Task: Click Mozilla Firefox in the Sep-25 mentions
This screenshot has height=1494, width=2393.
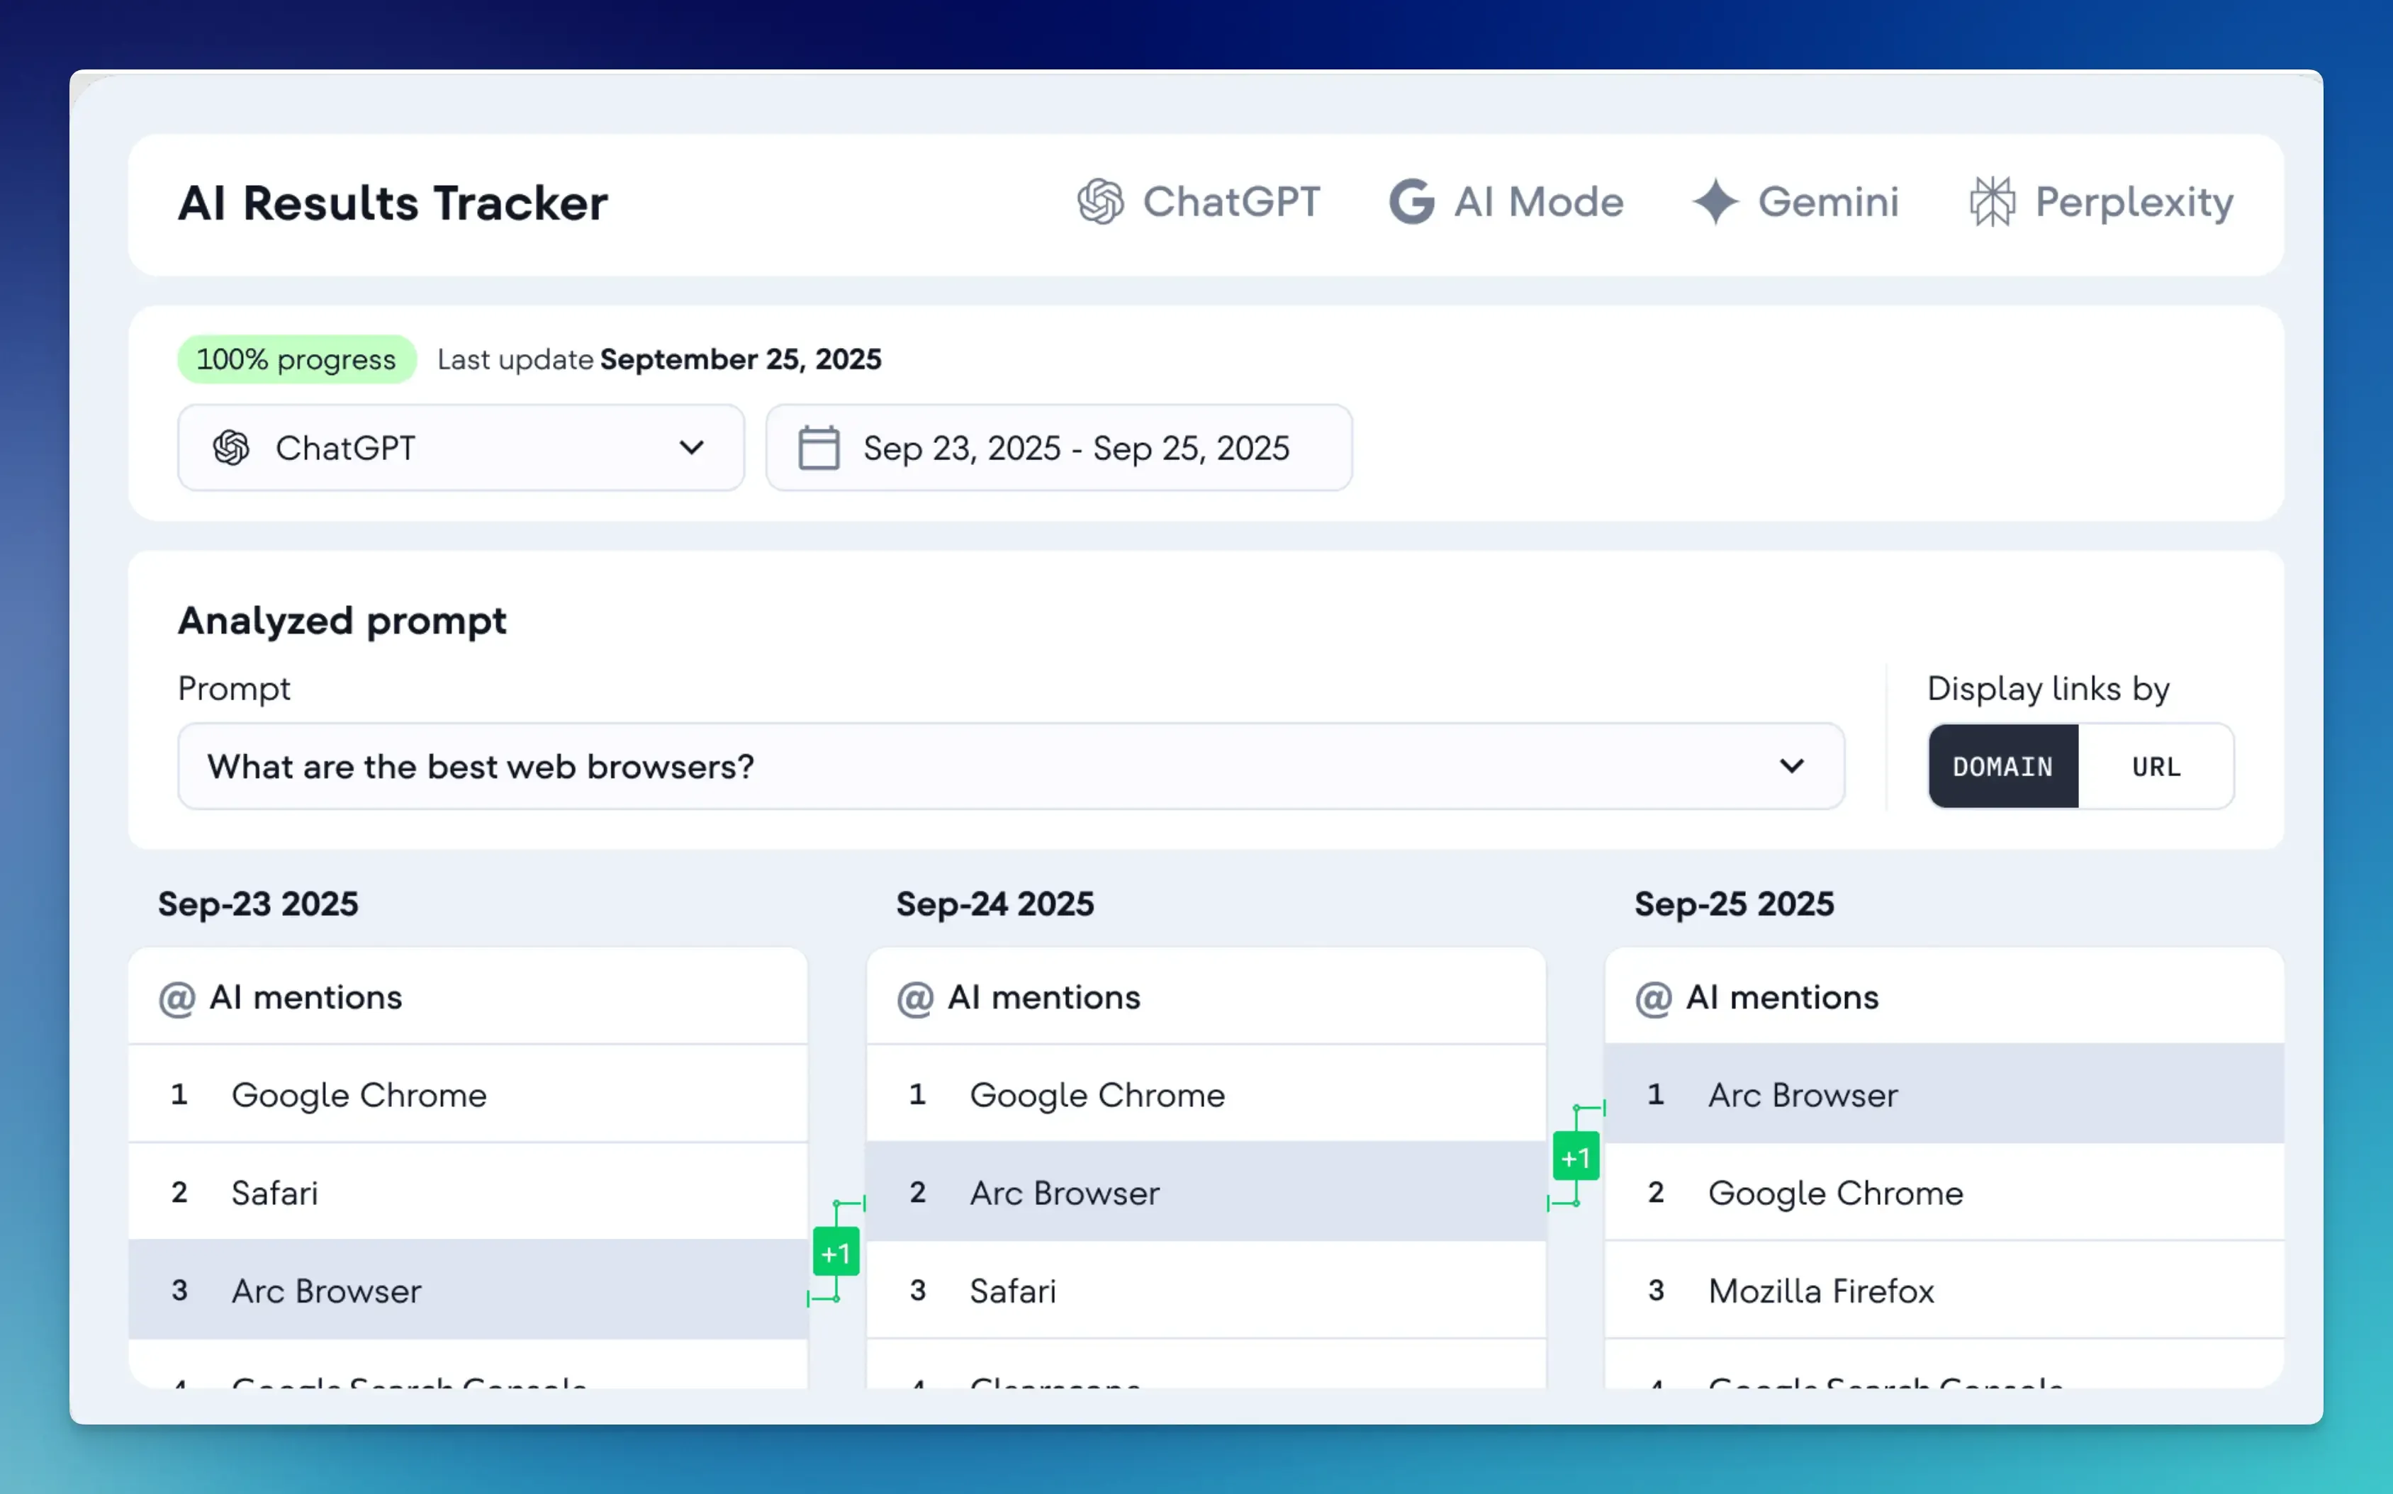Action: coord(1820,1291)
